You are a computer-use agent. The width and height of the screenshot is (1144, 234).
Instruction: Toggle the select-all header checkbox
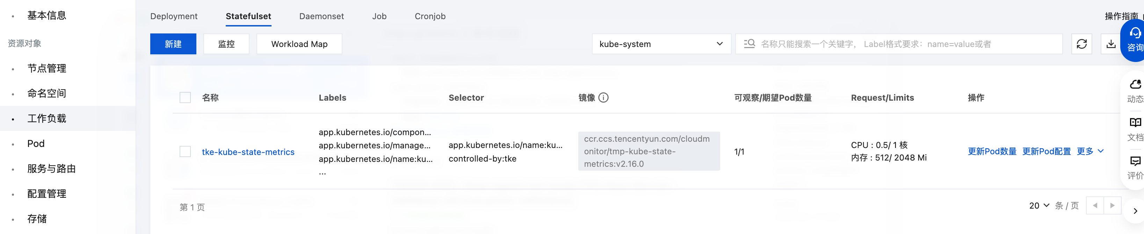(x=185, y=98)
